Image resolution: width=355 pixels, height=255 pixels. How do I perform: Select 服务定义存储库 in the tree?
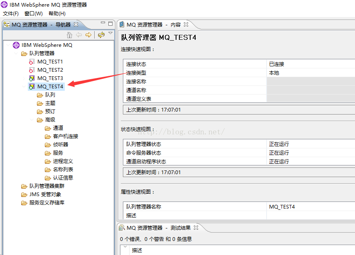point(47,203)
